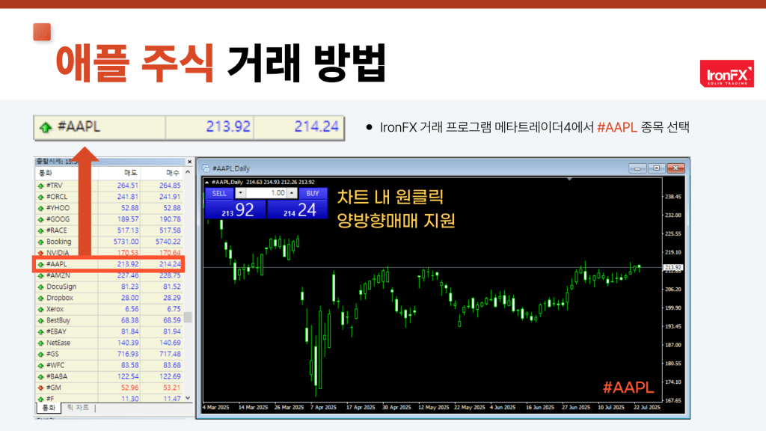Click the bid price 5731.00 for Booking

coord(126,242)
